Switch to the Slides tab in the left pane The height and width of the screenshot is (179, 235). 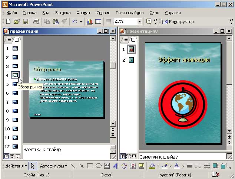(x=17, y=40)
